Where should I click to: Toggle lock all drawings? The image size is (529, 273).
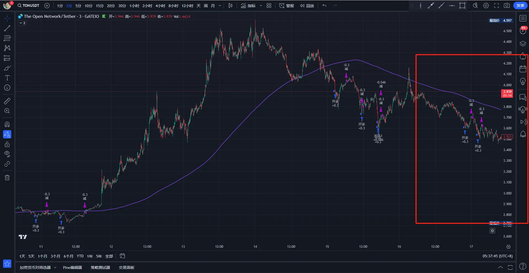coord(7,144)
